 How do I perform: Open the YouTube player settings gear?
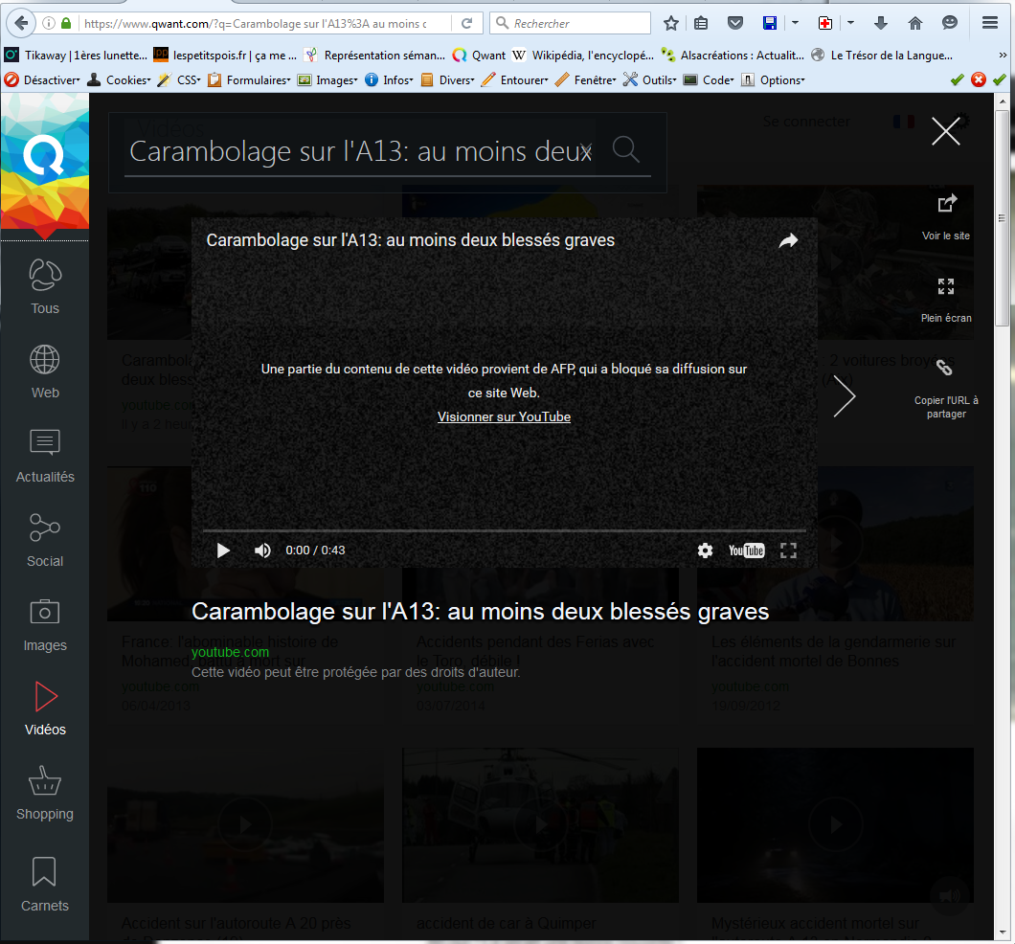click(705, 551)
